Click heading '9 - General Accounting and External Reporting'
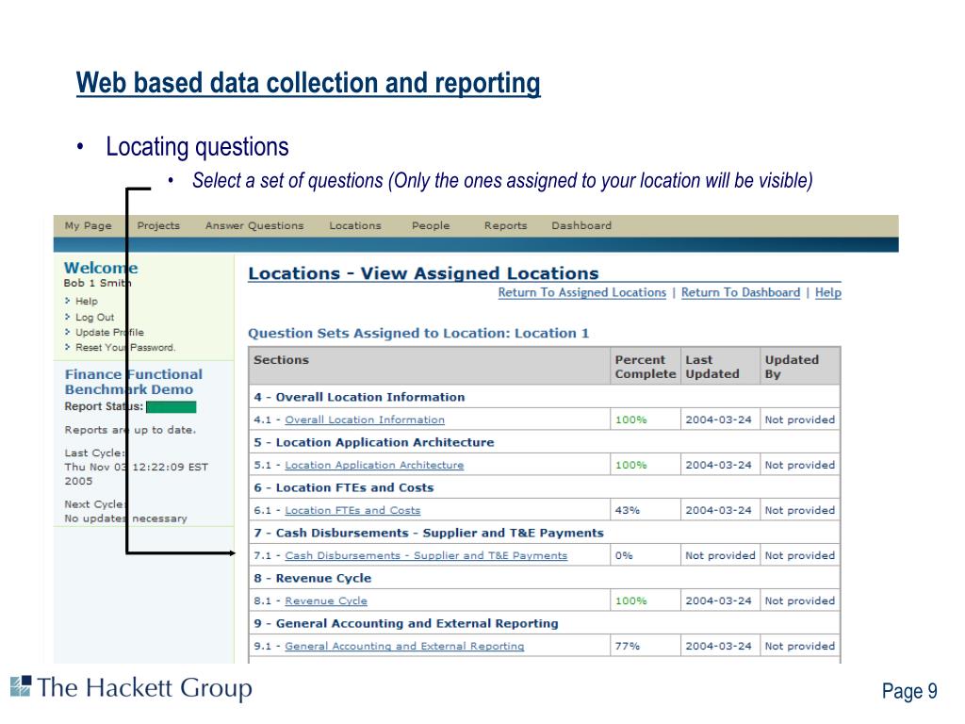The image size is (965, 724). (406, 623)
